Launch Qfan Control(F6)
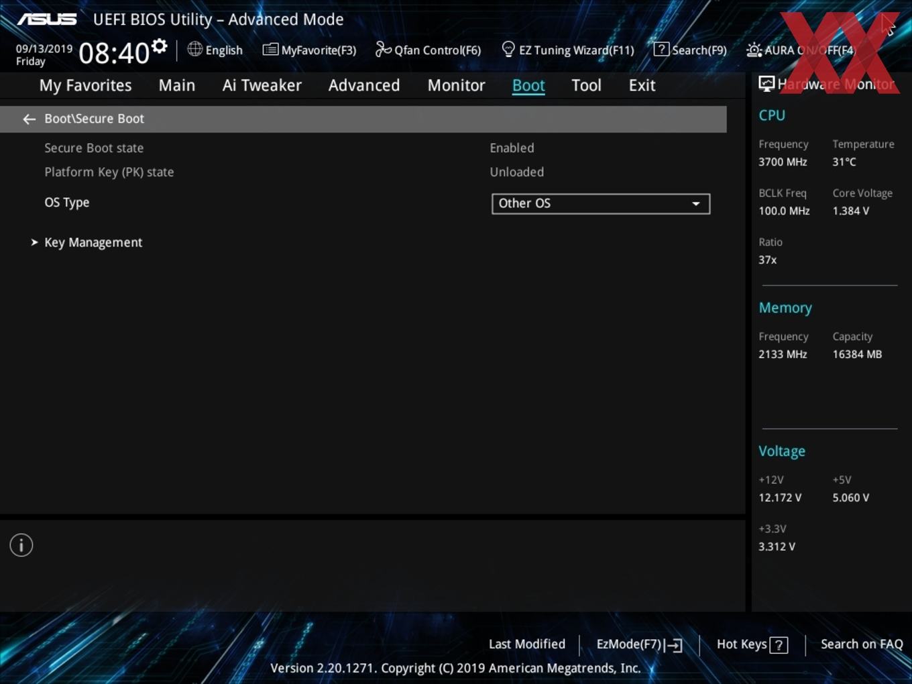Screen dimensions: 912x684 (428, 50)
